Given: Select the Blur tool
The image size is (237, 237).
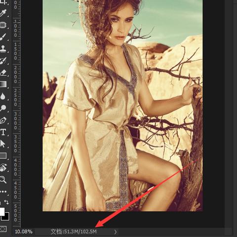Looking at the screenshot, I should pyautogui.click(x=3, y=96).
